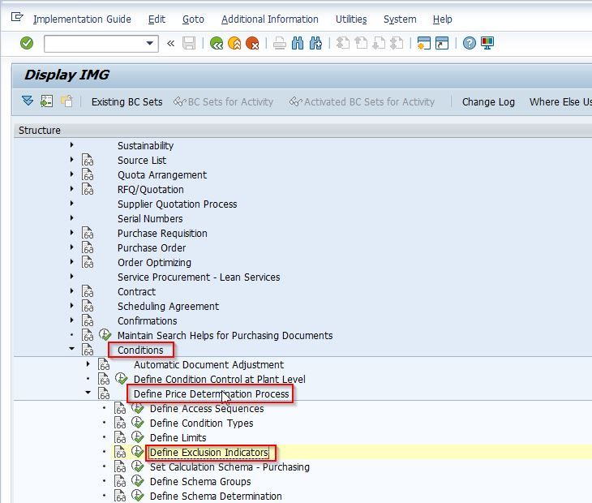Collapse the Conditions node

[71, 349]
